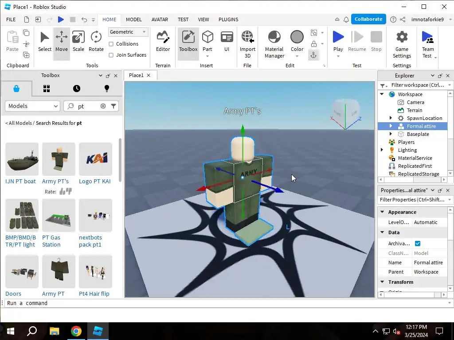Click the Undo arrow
454x340 pixels.
[84, 19]
